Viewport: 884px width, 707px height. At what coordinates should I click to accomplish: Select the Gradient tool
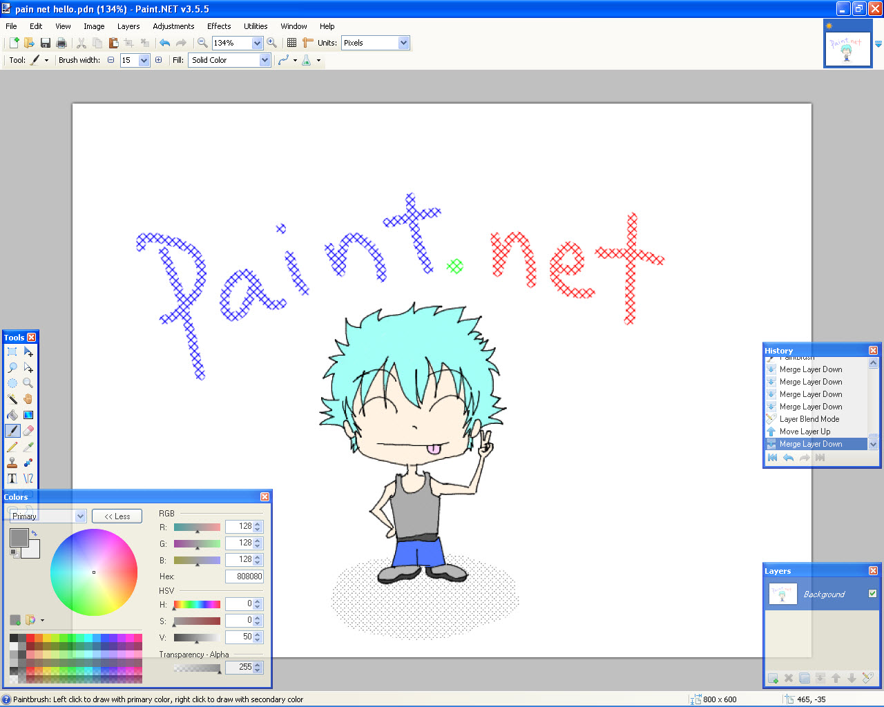coord(28,414)
